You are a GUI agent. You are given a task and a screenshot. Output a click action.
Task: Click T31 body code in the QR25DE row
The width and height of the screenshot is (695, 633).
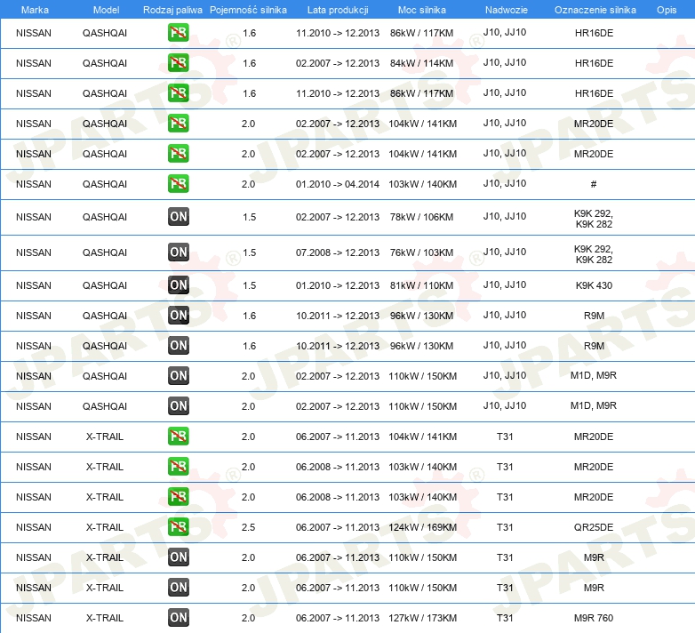coord(505,527)
